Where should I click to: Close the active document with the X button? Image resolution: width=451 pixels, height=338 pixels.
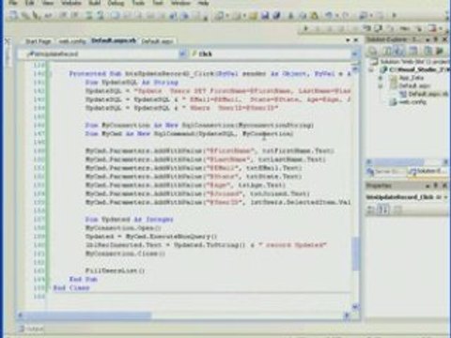tap(356, 40)
